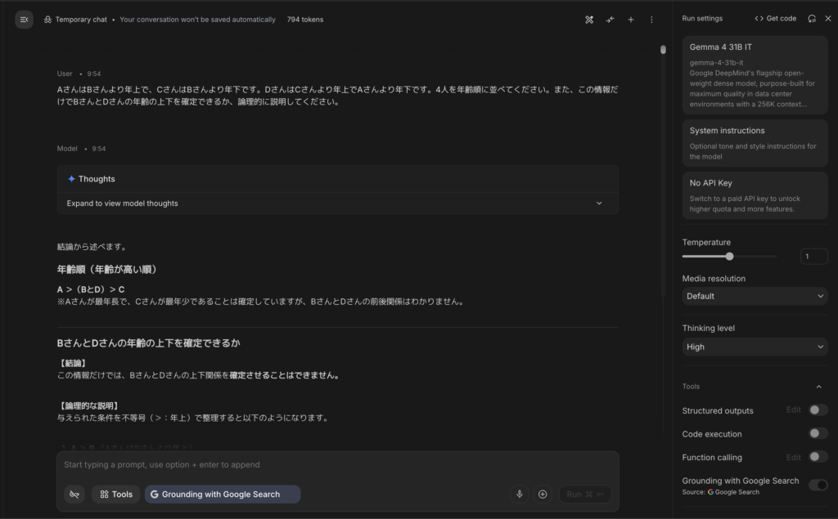838x519 pixels.
Task: Select the Gemma 4 31B IT model card
Action: 754,74
